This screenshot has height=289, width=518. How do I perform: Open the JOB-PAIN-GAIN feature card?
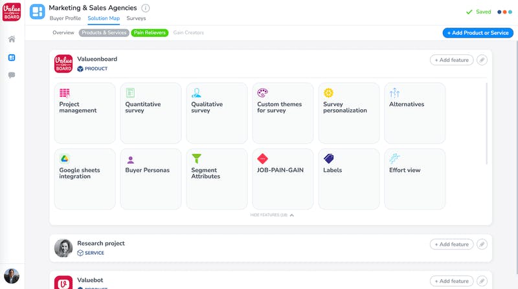point(283,178)
